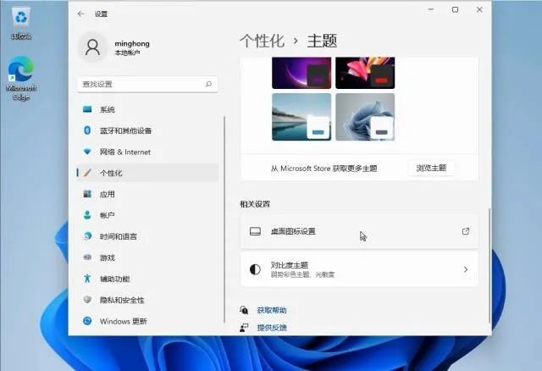The height and width of the screenshot is (371, 542).
Task: Click the search magnifier icon
Action: 208,84
